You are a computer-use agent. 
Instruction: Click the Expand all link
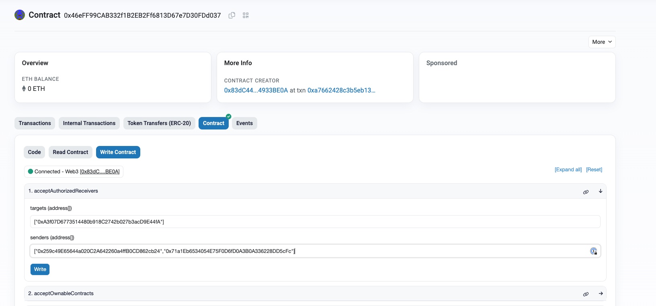point(568,169)
